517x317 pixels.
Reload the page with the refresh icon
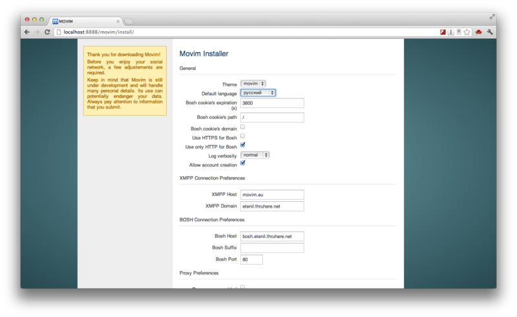click(47, 32)
